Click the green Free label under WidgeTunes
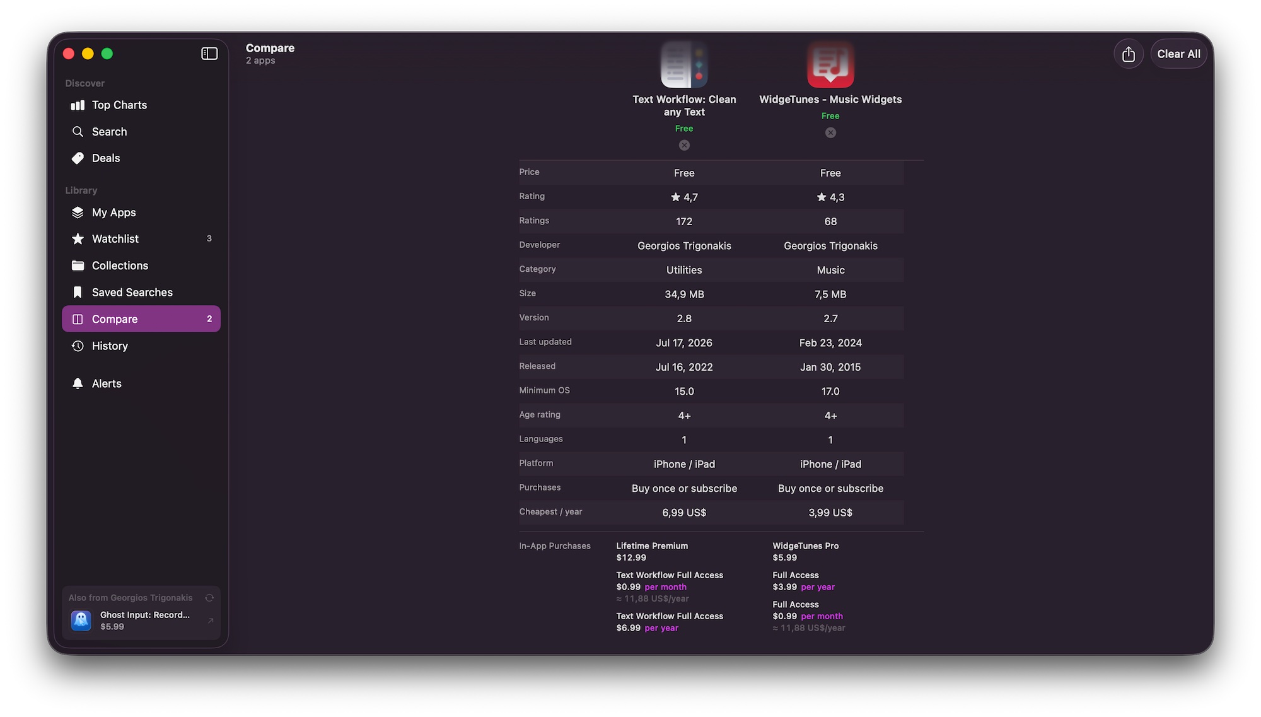The height and width of the screenshot is (717, 1261). (830, 116)
